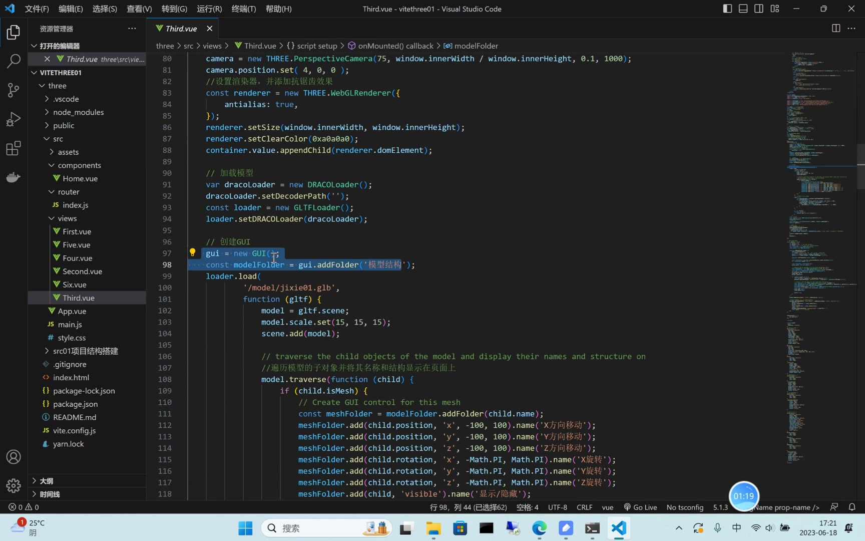The image size is (865, 541).
Task: Click the Windows taskbar search box
Action: [325, 527]
